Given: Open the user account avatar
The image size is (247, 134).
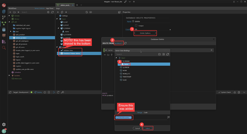Looking at the screenshot, I should pyautogui.click(x=4, y=131).
